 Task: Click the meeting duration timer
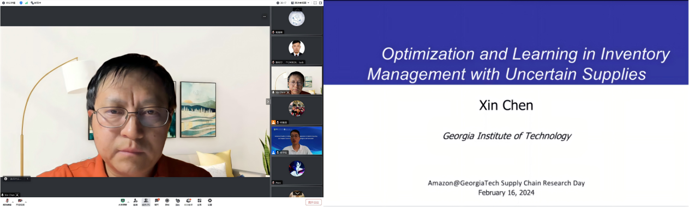281,3
